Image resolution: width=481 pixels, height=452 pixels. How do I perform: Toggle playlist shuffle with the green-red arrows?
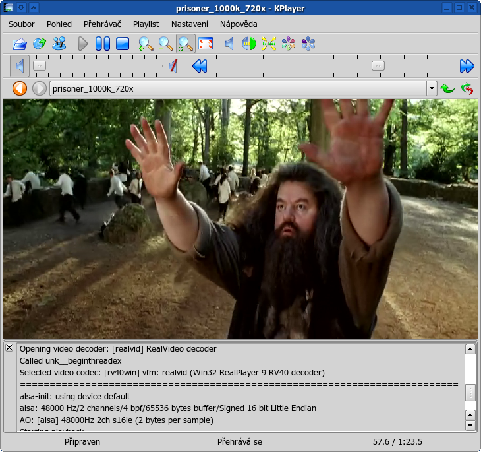coord(467,89)
